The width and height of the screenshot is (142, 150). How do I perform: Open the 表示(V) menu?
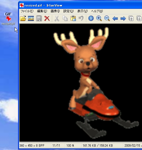82,11
